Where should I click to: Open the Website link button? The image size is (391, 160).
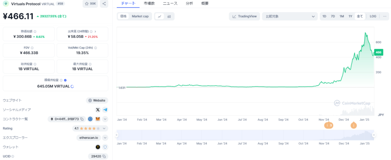97,100
